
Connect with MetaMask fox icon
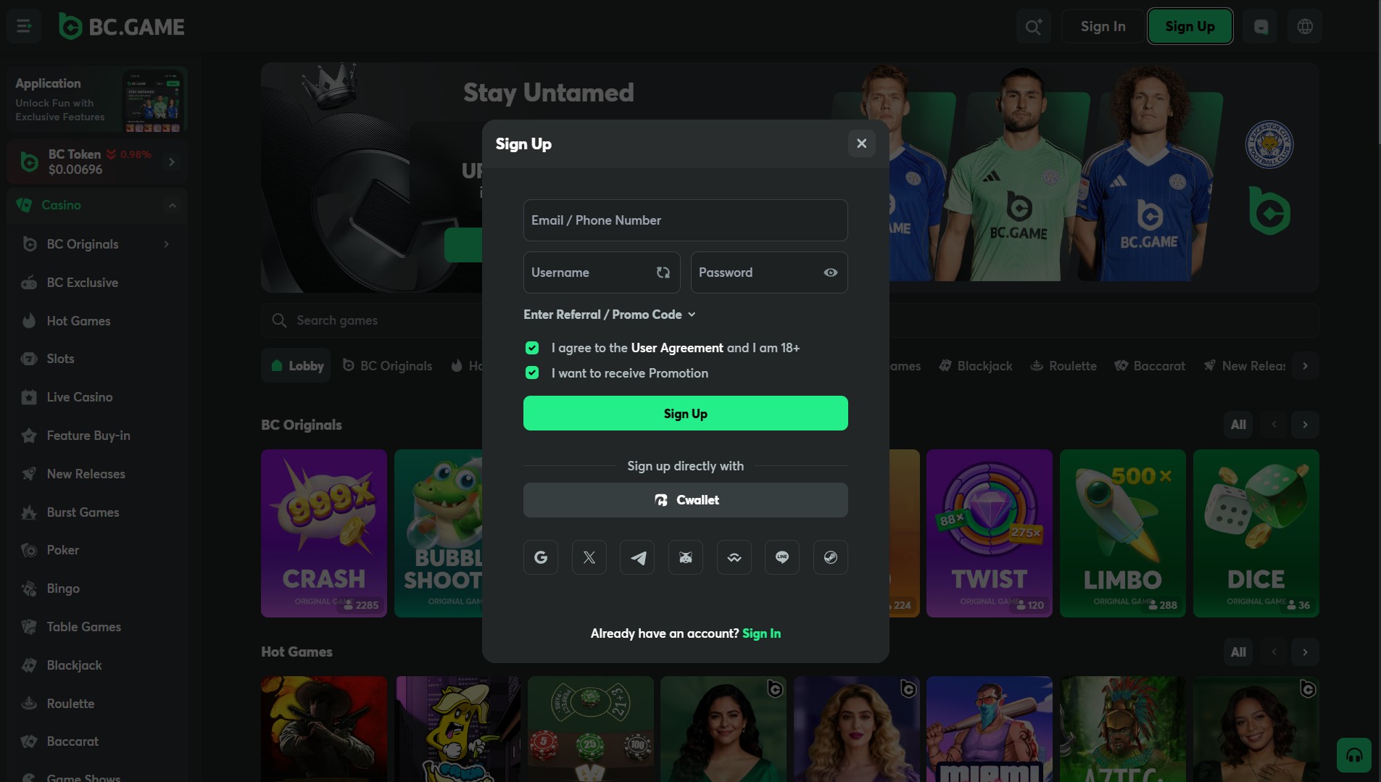(x=686, y=557)
